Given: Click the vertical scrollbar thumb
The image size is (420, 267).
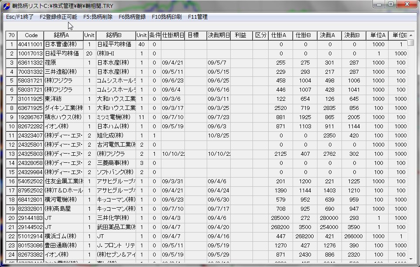Looking at the screenshot, I should [411, 43].
